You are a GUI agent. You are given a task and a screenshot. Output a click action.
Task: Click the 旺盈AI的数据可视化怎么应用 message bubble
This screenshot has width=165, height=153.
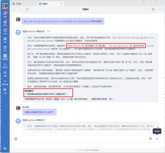(x=39, y=112)
